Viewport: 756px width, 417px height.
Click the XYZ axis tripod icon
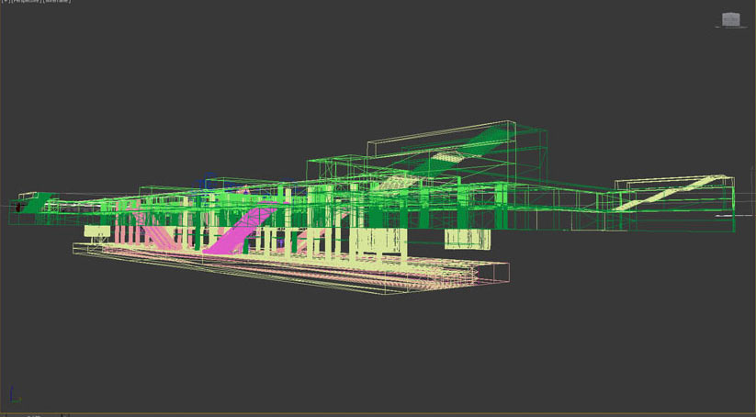[x=15, y=396]
